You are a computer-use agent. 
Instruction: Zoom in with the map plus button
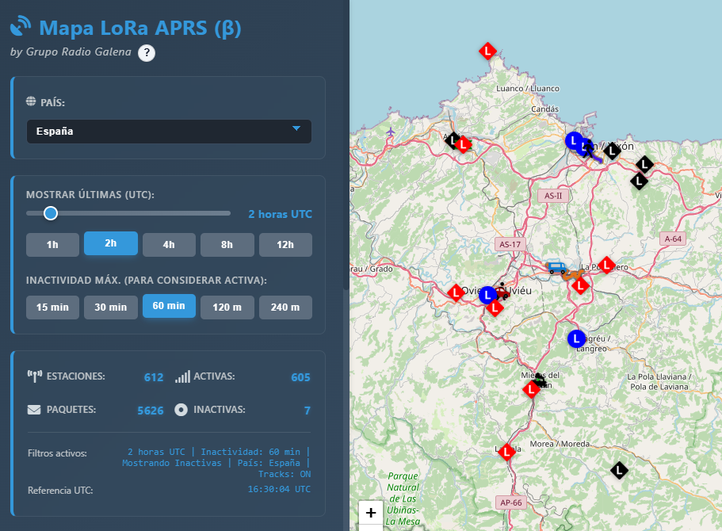tap(371, 513)
